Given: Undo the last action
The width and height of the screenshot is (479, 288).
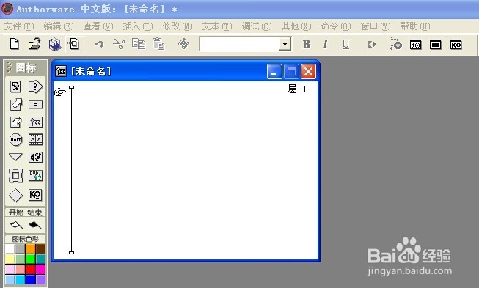Looking at the screenshot, I should pos(99,45).
